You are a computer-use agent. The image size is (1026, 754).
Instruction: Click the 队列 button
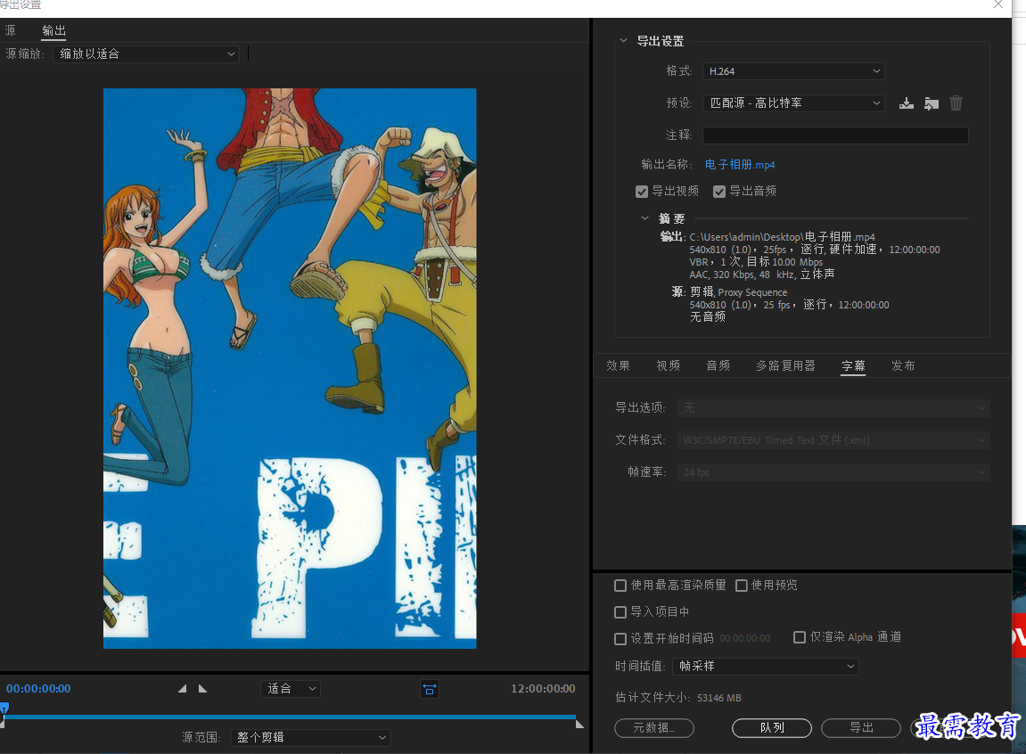click(771, 728)
